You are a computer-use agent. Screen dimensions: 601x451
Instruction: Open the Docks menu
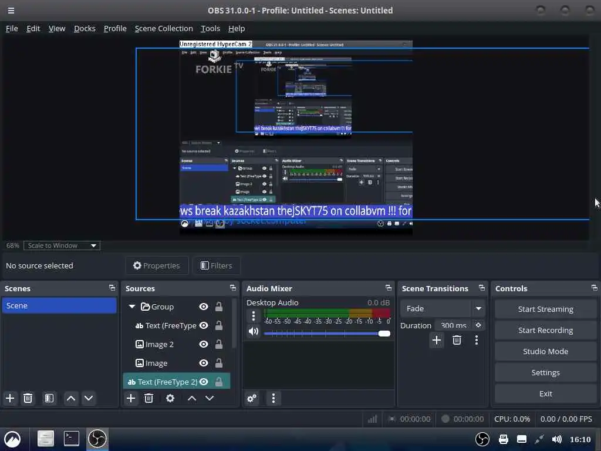[85, 28]
